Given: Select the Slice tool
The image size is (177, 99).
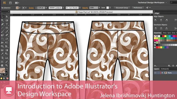Looking at the screenshot, I should [7, 62].
